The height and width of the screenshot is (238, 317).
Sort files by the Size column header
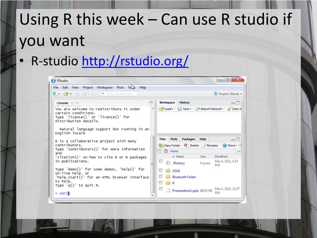click(x=203, y=156)
